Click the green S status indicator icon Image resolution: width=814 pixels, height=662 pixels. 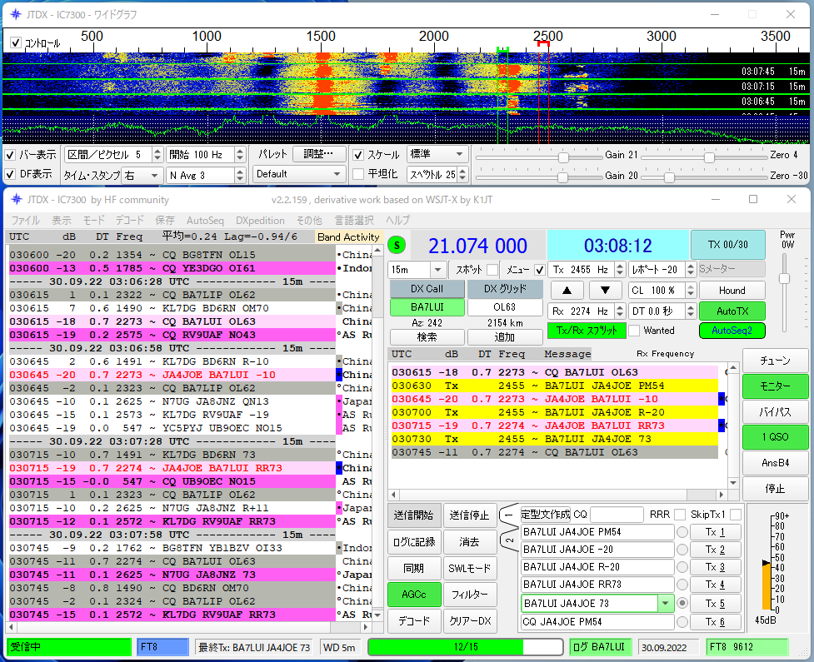pos(397,245)
